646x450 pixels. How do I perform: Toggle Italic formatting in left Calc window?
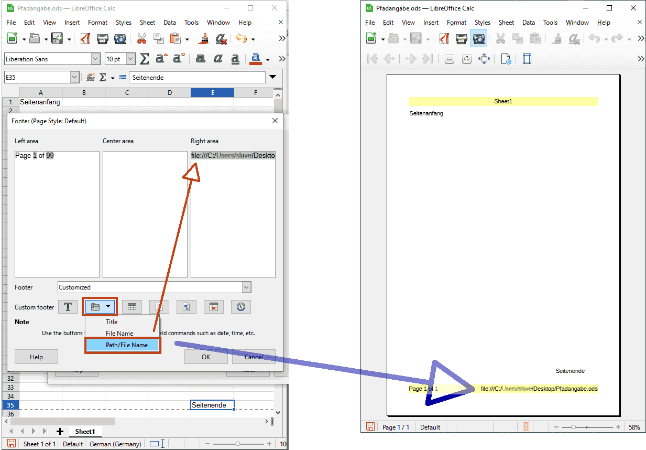[x=217, y=59]
